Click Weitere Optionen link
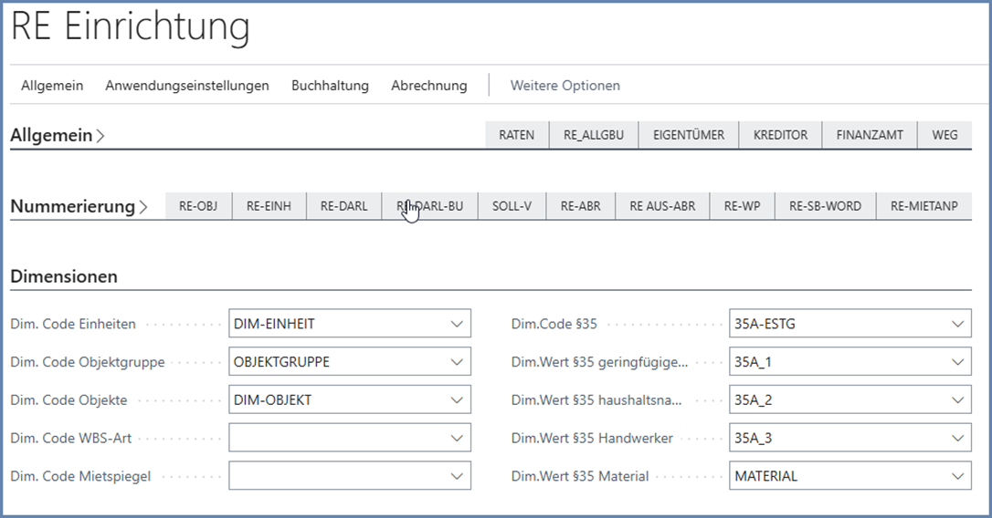The width and height of the screenshot is (992, 518). (x=565, y=85)
